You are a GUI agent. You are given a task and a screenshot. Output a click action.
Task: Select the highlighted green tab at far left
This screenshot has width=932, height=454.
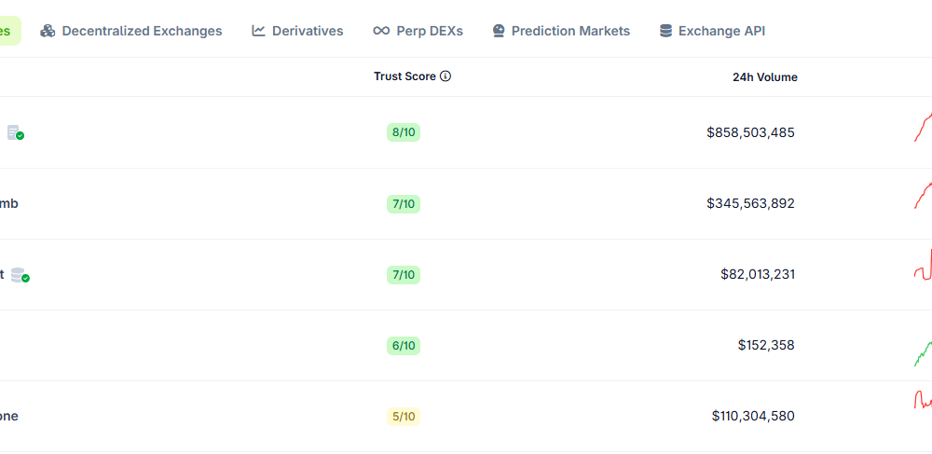7,31
